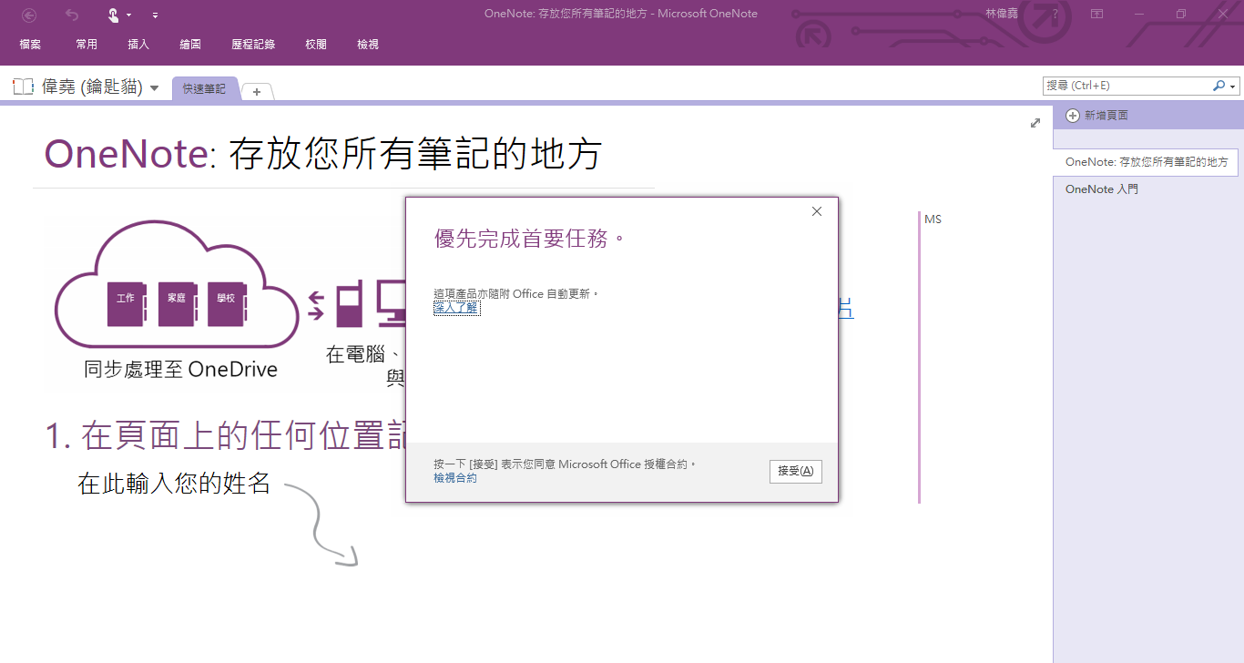1244x663 pixels.
Task: Click the 搜尋 (Ctrl+E) search box
Action: tap(1127, 86)
